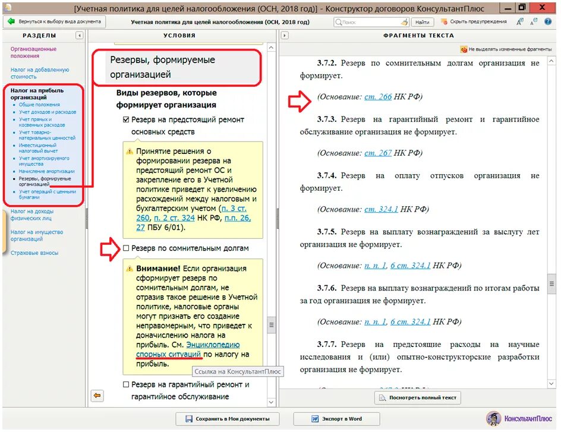Click text fragments scroll down arrow

coord(551,383)
